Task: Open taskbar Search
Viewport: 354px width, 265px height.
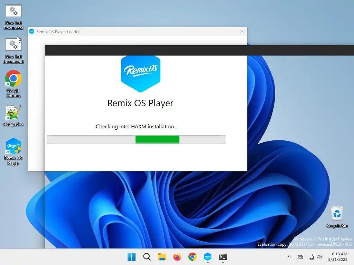Action: 147,257
